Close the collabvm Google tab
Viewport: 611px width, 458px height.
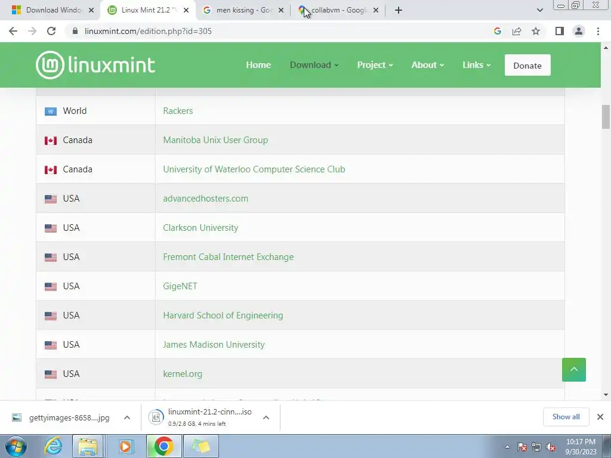pos(376,10)
